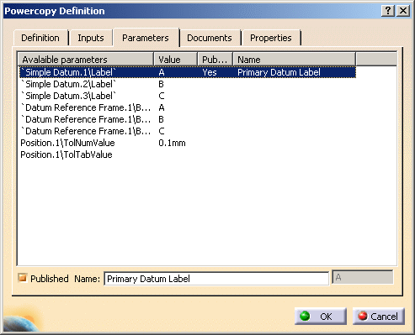This screenshot has height=335, width=415.
Task: Click the Value column header
Action: (x=176, y=60)
